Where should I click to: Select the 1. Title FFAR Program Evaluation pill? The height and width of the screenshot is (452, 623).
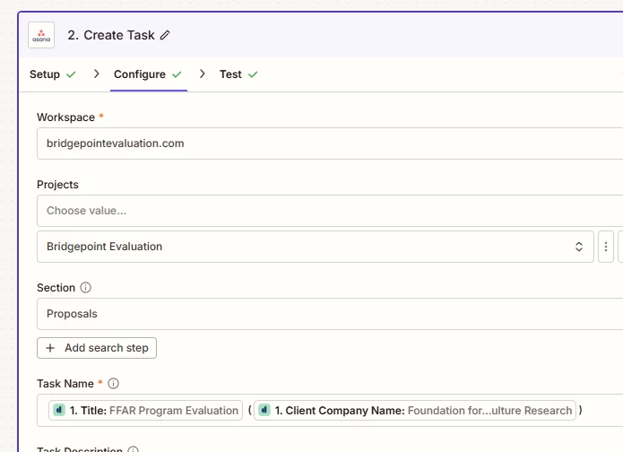pos(145,410)
